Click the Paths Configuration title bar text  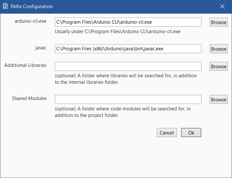tap(31, 6)
